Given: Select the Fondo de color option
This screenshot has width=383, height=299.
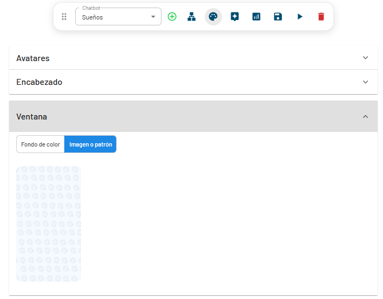Looking at the screenshot, I should (41, 144).
